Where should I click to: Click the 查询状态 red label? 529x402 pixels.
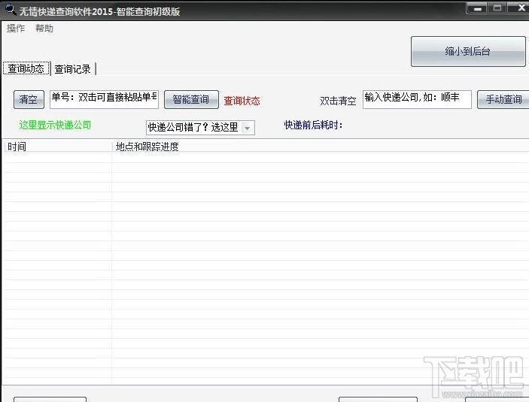[242, 101]
